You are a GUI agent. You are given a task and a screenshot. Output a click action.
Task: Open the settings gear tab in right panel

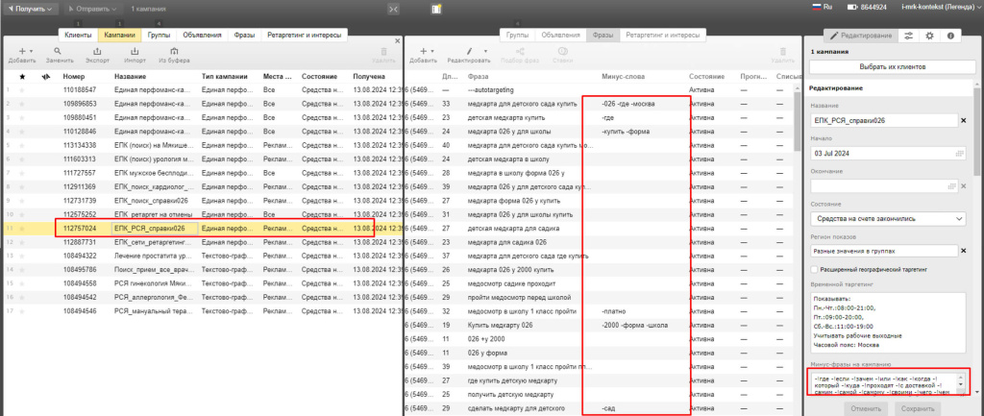(x=929, y=36)
